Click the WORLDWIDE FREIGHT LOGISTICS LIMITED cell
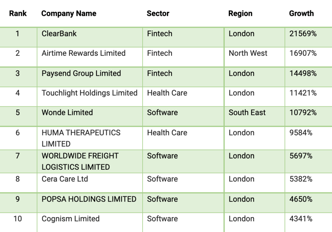Viewport: 332px width, 232px height. (80, 161)
